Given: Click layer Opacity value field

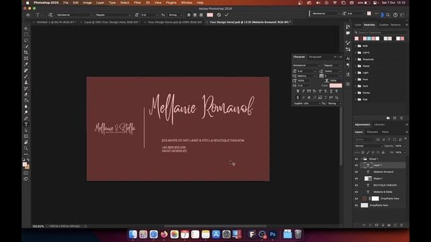Looking at the screenshot, I should coord(399,146).
